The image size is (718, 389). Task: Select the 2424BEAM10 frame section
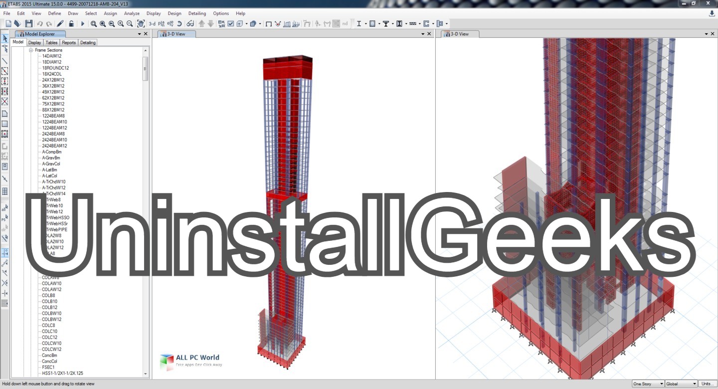54,140
